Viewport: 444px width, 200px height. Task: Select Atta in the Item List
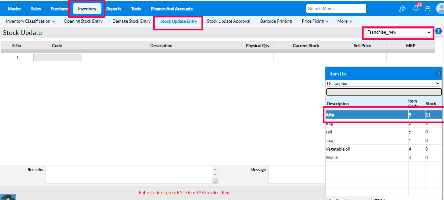click(384, 115)
